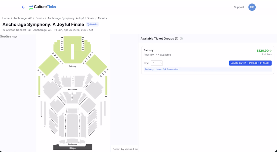Select the left green Balcony wing section
The image size is (277, 152).
pos(49,65)
